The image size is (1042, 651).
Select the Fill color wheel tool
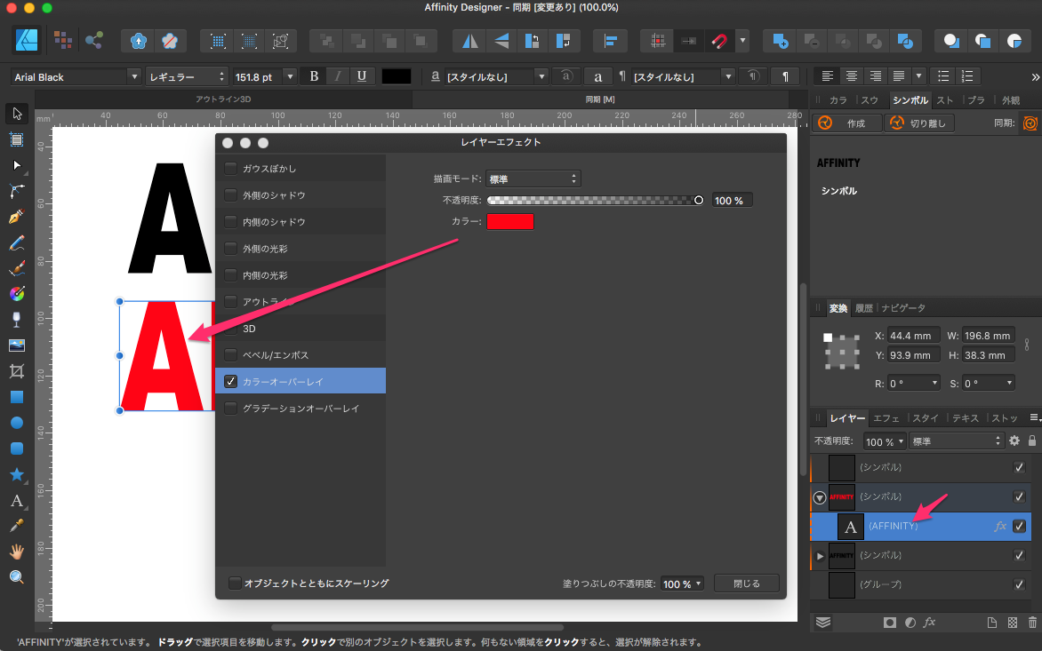17,293
